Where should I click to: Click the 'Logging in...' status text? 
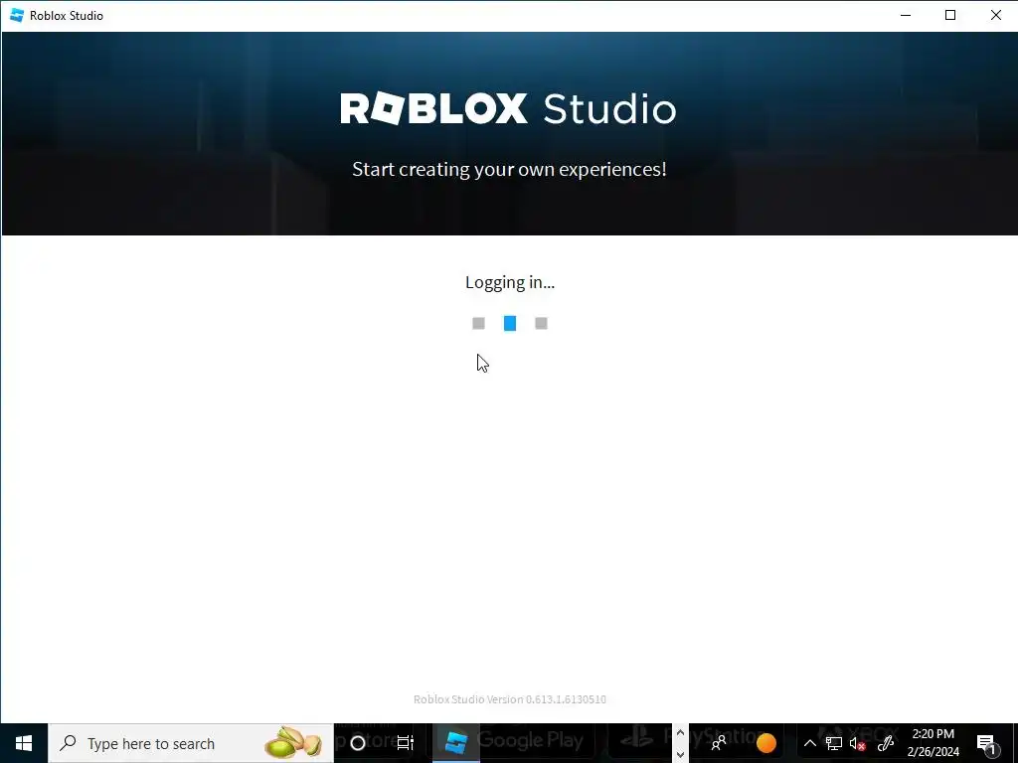pos(510,282)
